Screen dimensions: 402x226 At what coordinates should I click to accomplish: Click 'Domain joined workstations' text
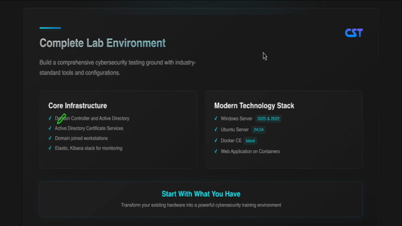pos(81,138)
